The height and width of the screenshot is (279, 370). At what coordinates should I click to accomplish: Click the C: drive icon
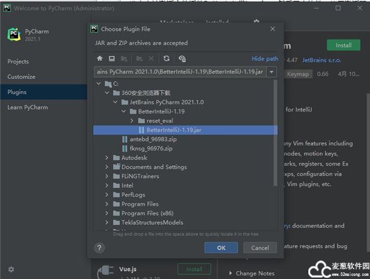pyautogui.click(x=109, y=84)
